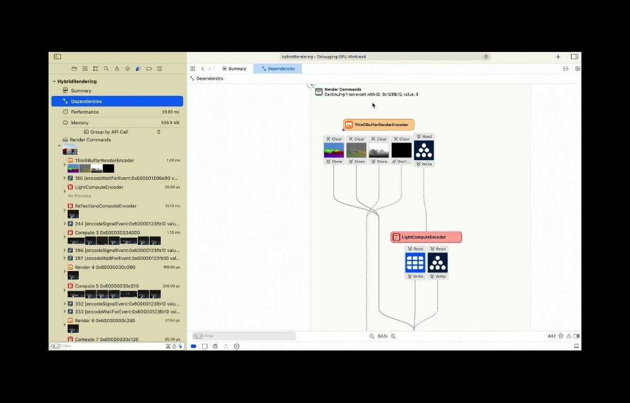Click the LightComputeEncoder node in graph
The image size is (630, 403).
pos(426,237)
